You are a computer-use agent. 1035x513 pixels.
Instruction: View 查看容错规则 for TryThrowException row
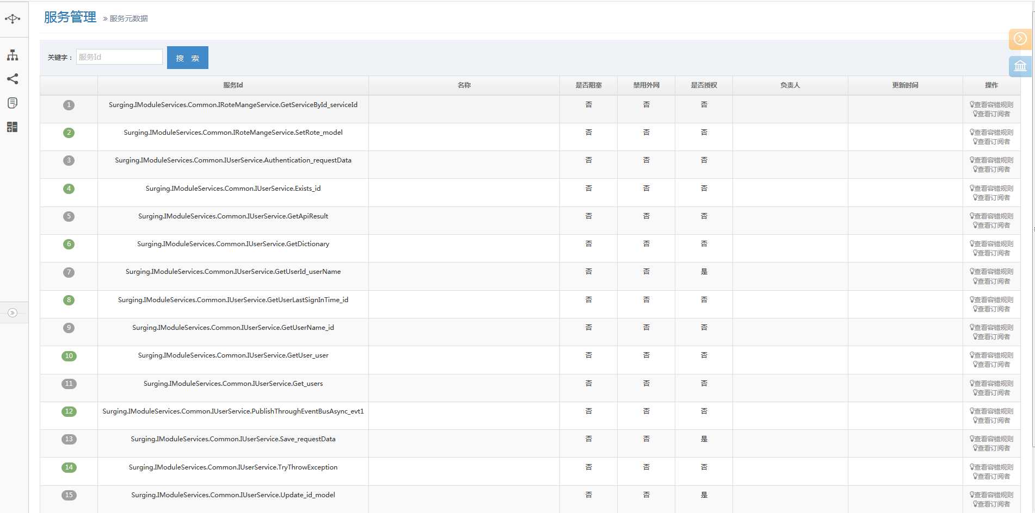point(991,467)
